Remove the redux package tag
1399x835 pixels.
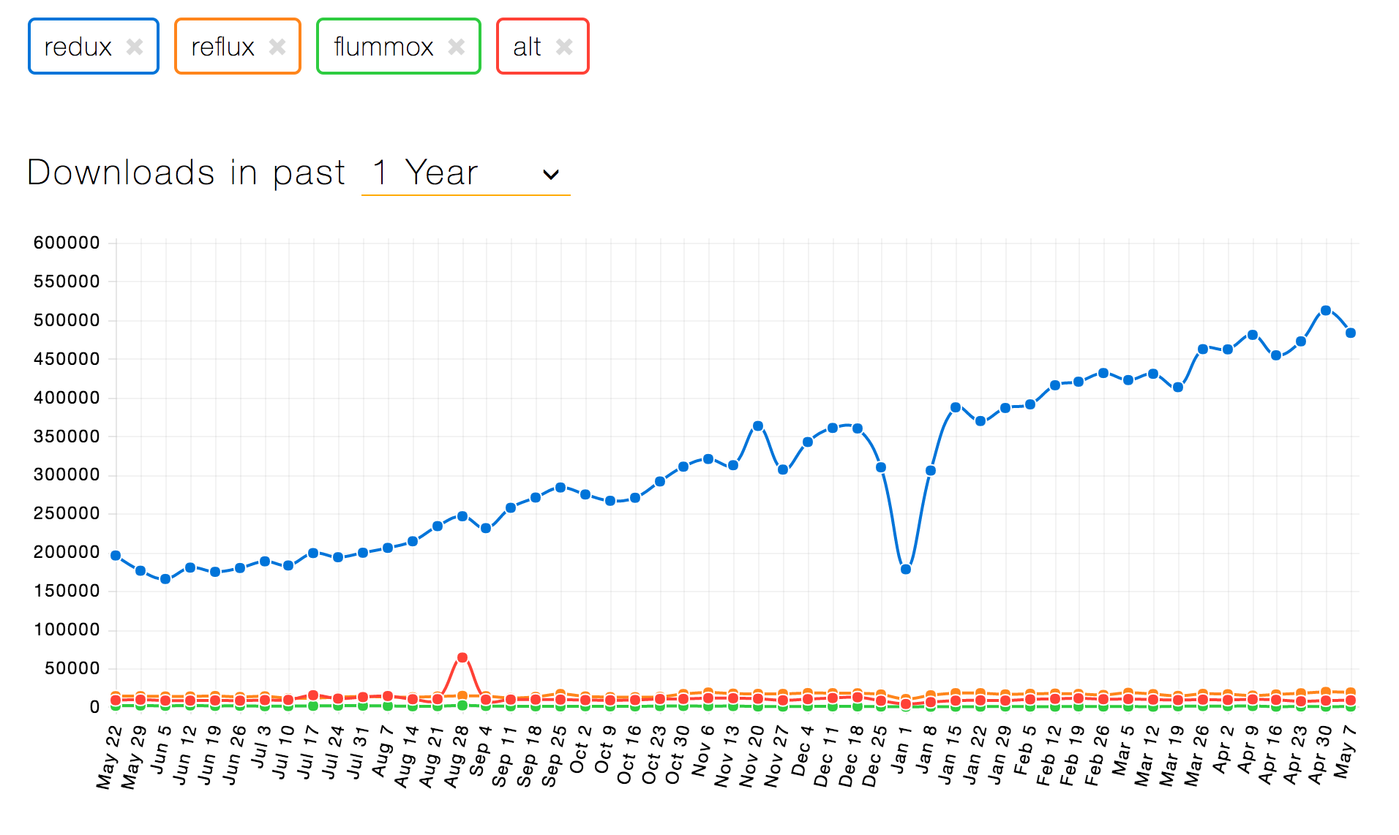click(135, 47)
